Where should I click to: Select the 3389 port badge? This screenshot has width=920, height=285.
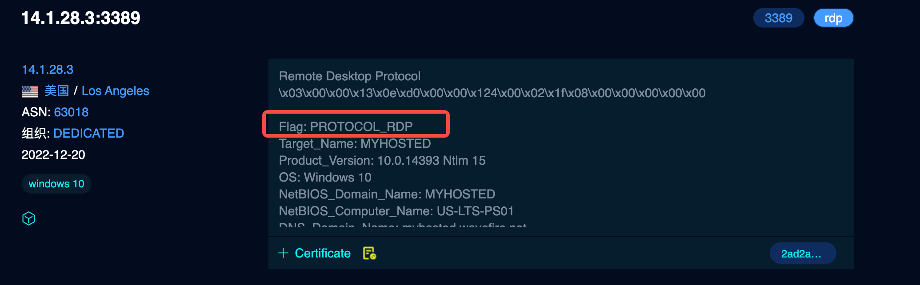[x=778, y=18]
